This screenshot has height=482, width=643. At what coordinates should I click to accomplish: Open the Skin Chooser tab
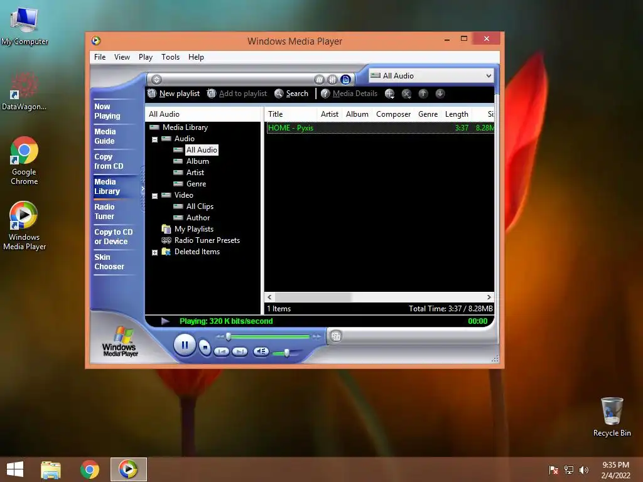click(109, 262)
